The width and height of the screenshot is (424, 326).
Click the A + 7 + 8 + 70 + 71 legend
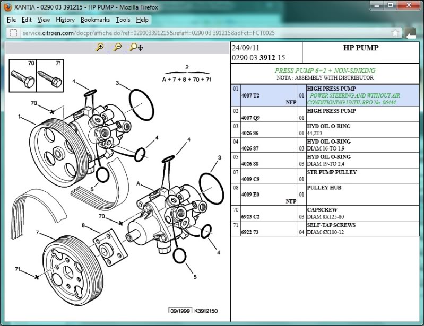click(x=187, y=80)
